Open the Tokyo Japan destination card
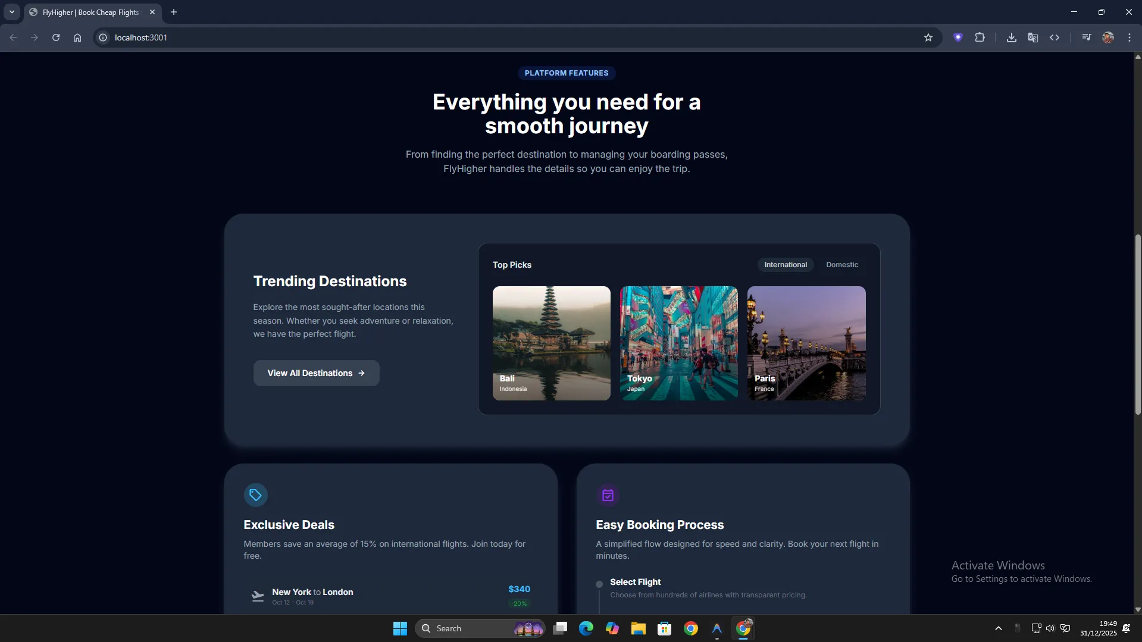Viewport: 1142px width, 642px height. (x=678, y=343)
